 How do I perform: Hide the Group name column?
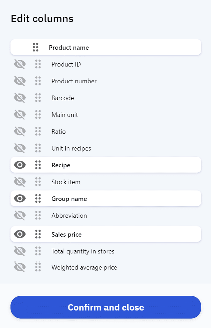[x=20, y=199]
